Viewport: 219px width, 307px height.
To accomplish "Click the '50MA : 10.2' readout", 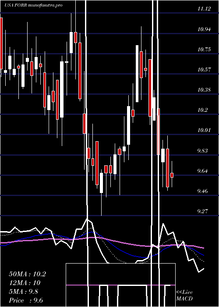I will pos(27,274).
